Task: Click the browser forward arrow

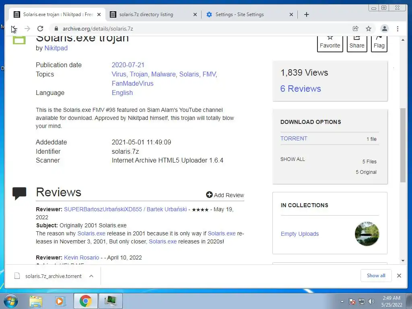Action: click(x=27, y=29)
